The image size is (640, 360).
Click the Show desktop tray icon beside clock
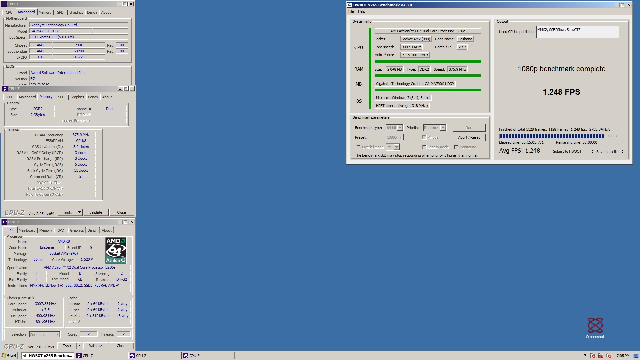pyautogui.click(x=636, y=356)
